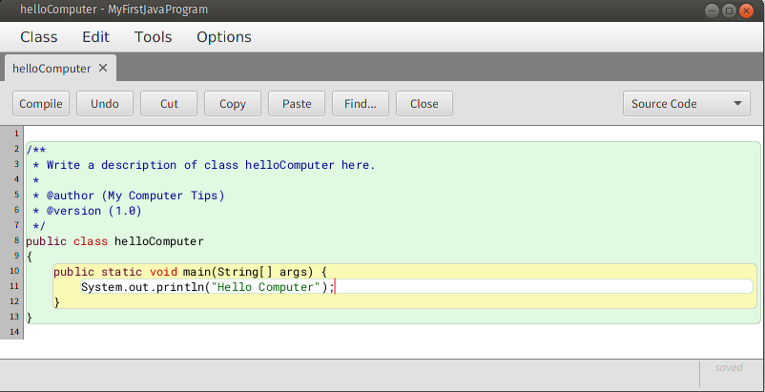The width and height of the screenshot is (765, 392).
Task: Click the Copy toolbar button
Action: click(x=233, y=104)
